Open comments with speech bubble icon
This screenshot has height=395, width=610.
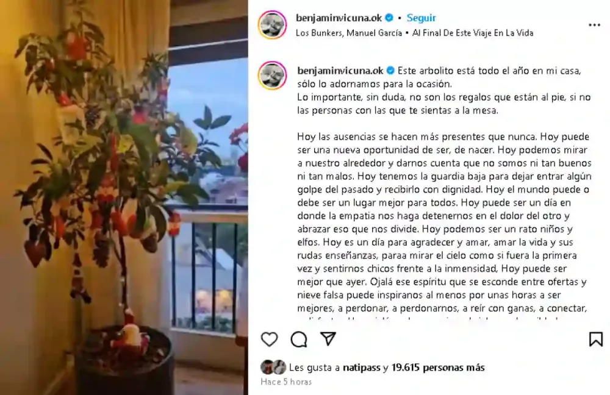pos(299,339)
